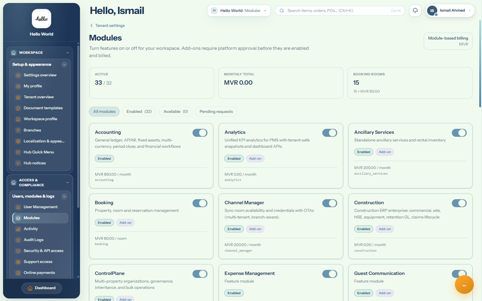482x301 pixels.
Task: Click the MVR 850.00 / month price
Action: [x=113, y=174]
